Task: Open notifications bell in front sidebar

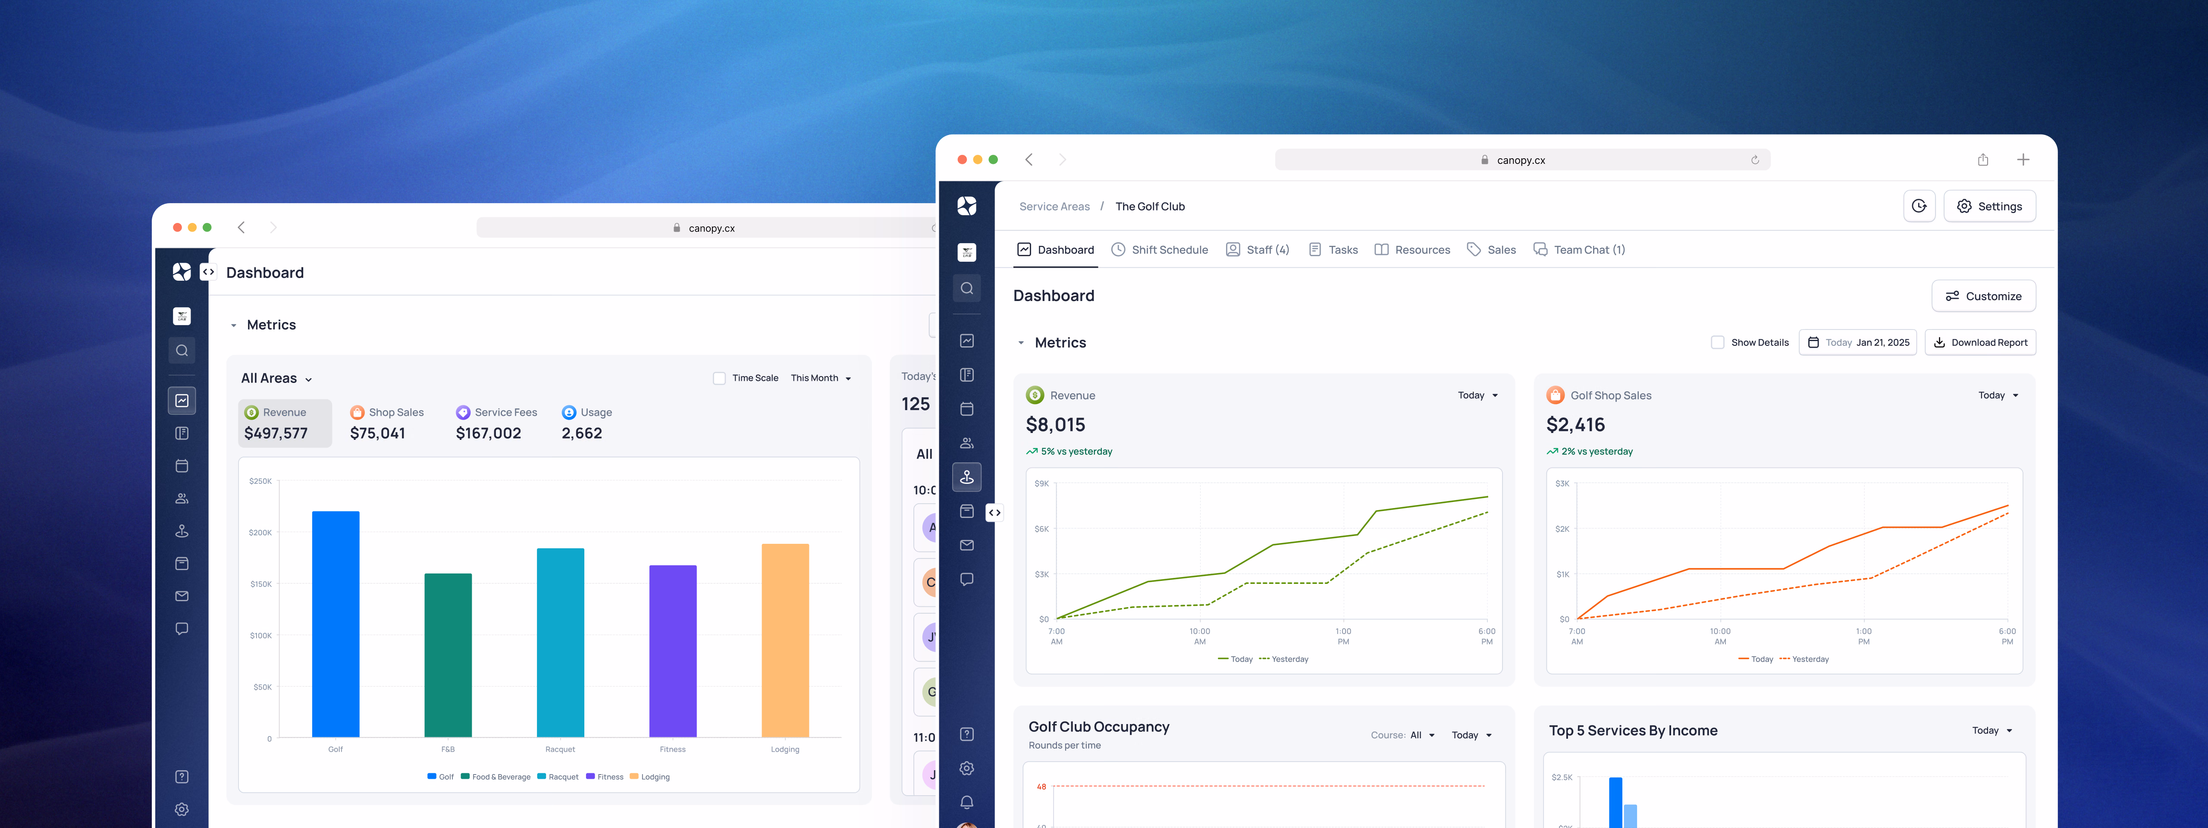Action: [967, 802]
